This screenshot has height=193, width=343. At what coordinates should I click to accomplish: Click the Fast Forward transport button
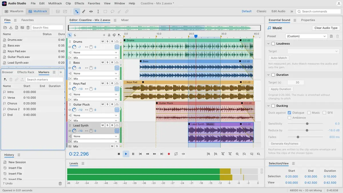tap(155, 154)
